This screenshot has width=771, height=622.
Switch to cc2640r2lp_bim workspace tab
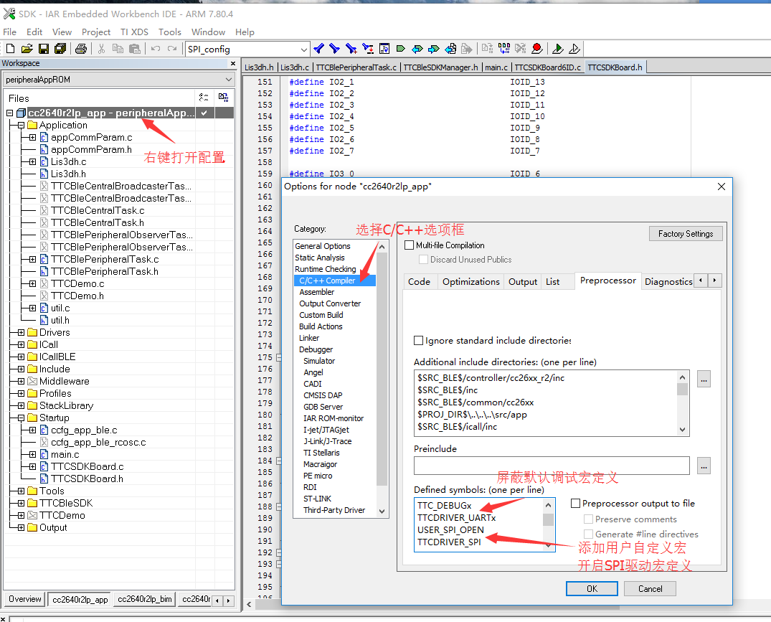[145, 599]
